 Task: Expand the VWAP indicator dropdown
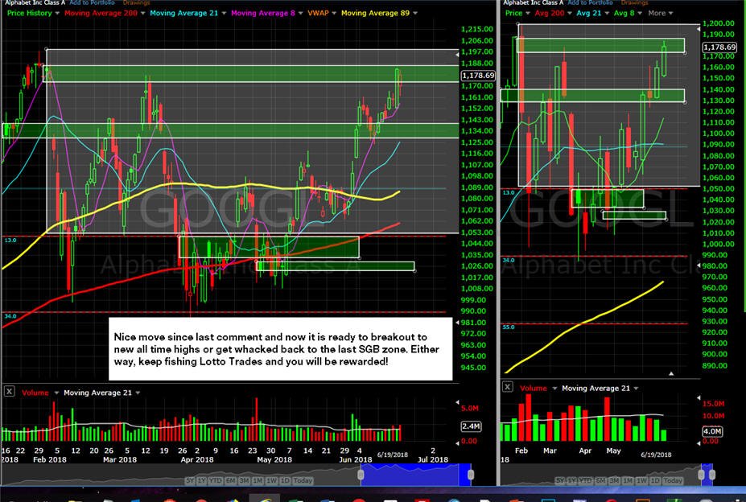pyautogui.click(x=333, y=14)
